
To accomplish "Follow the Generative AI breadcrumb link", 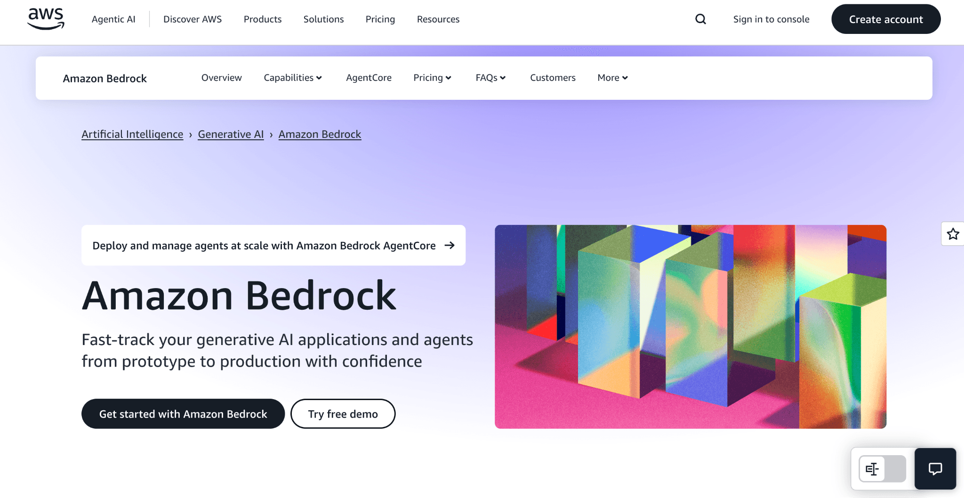I will click(231, 134).
